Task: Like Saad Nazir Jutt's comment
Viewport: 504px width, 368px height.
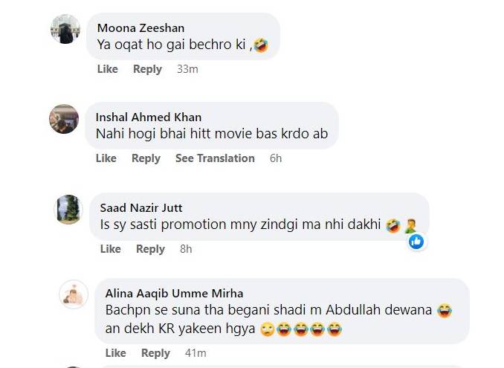Action: click(x=111, y=249)
